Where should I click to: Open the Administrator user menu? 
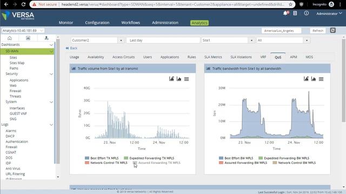click(x=329, y=13)
